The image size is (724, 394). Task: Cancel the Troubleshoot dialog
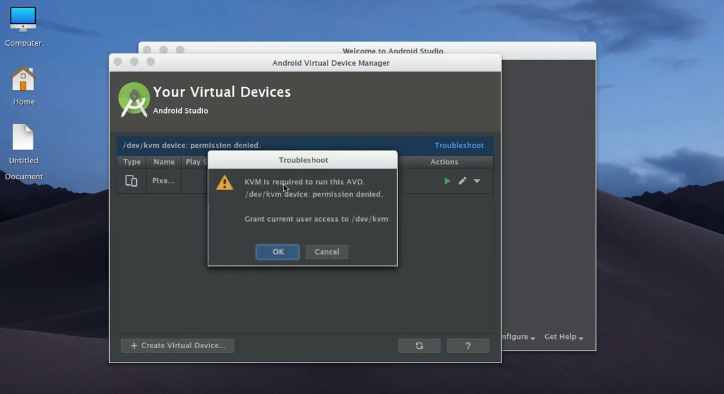(326, 252)
